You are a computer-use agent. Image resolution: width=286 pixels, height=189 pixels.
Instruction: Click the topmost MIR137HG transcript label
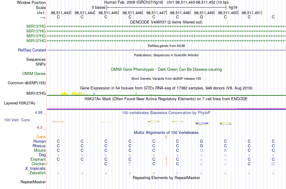36,26
